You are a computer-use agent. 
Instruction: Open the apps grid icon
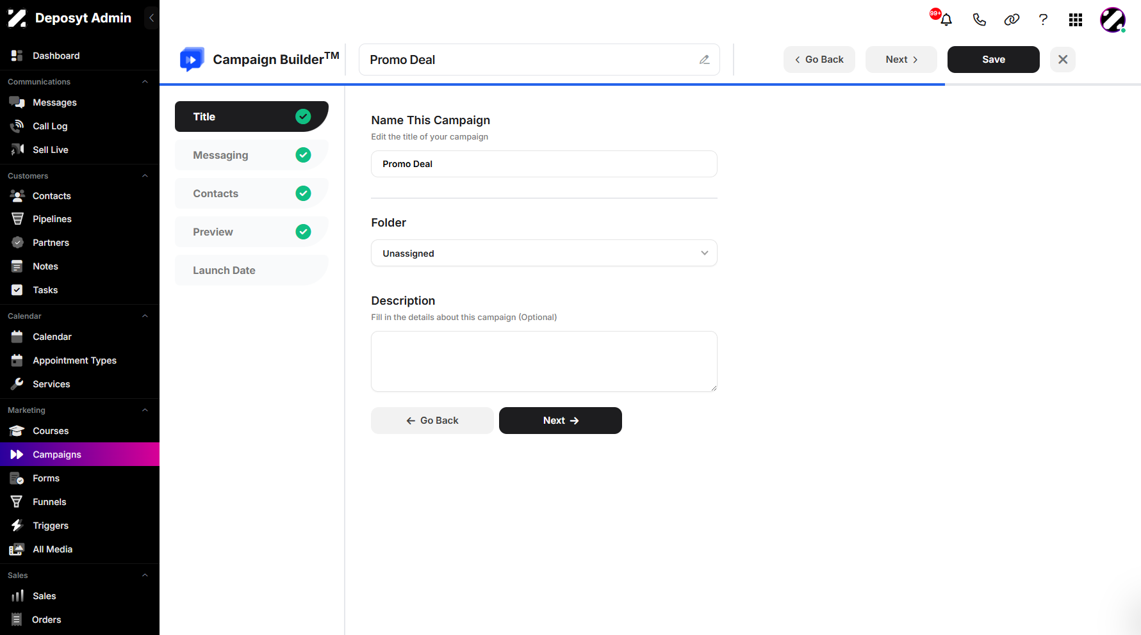click(1076, 20)
